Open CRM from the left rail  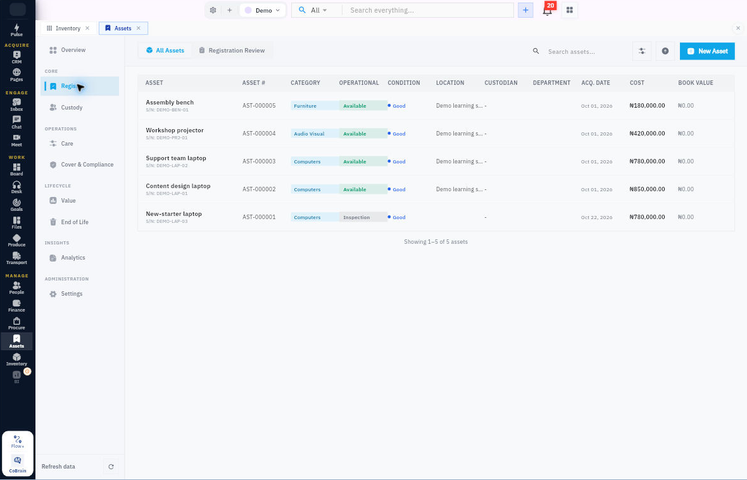pos(16,57)
